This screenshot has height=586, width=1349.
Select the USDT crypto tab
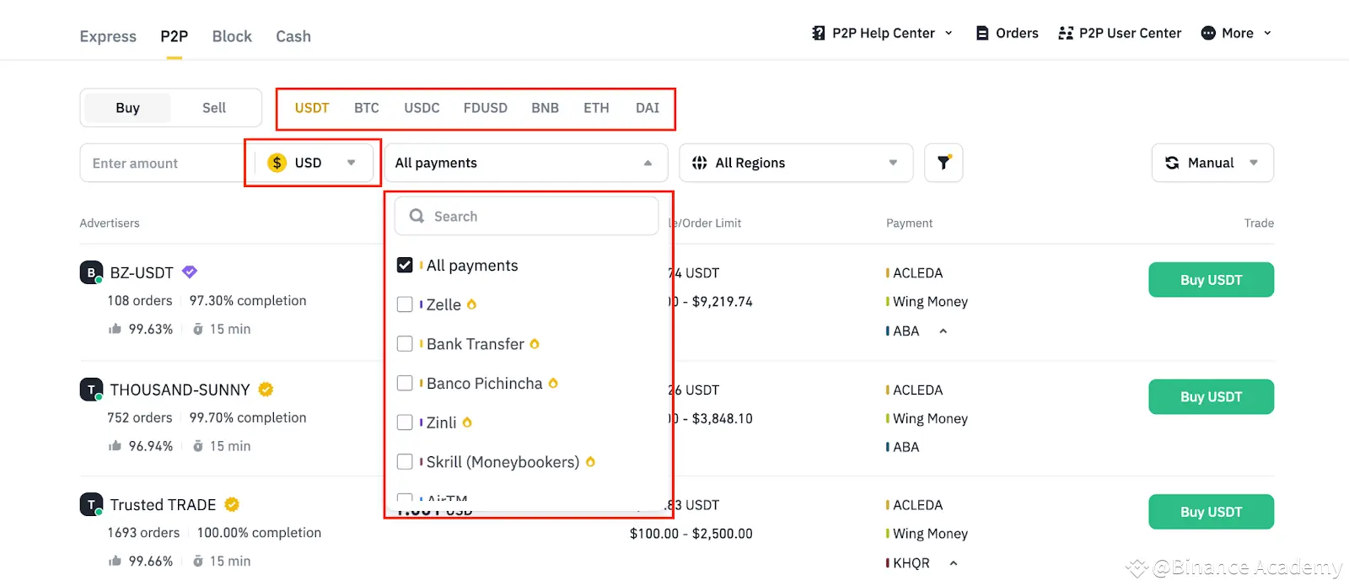click(x=312, y=108)
